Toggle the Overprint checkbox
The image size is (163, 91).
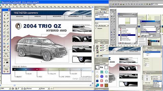(96, 28)
